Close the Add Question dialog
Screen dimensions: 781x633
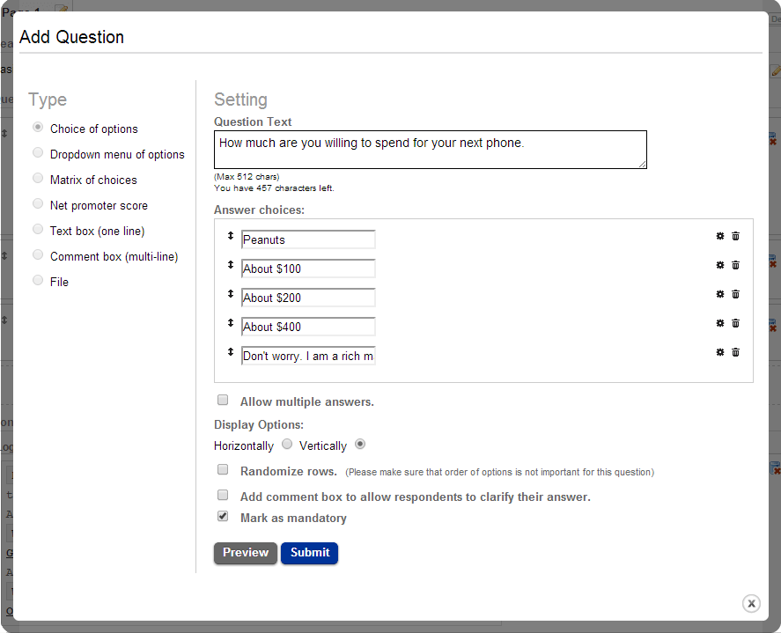click(751, 603)
